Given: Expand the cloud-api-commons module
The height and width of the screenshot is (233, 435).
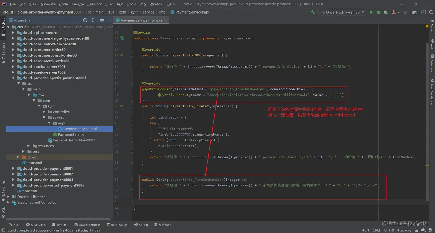Looking at the screenshot, I should click(x=13, y=33).
